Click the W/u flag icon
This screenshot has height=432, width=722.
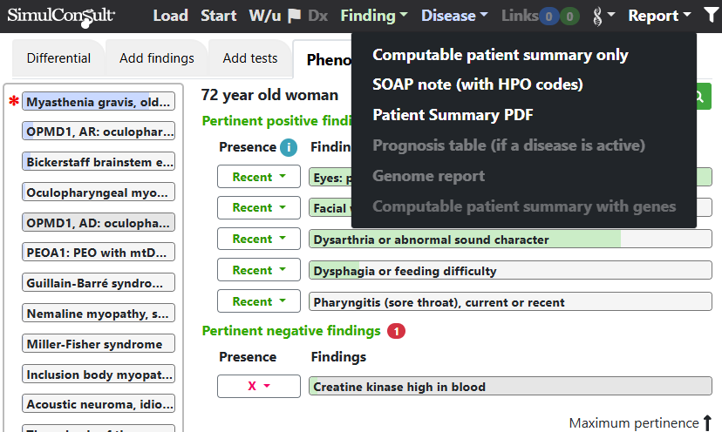tap(294, 16)
